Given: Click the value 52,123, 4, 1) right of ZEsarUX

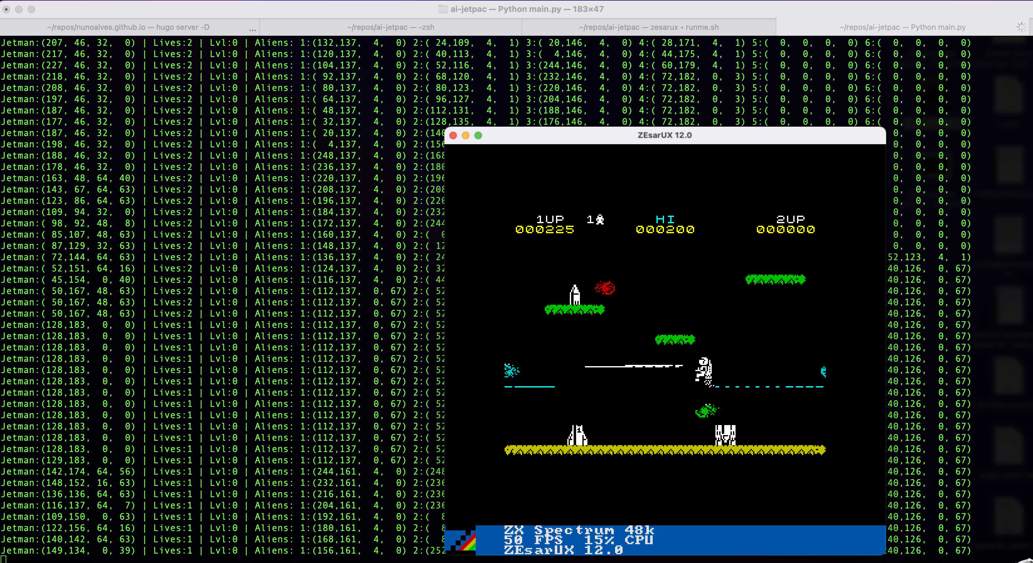Looking at the screenshot, I should click(929, 257).
